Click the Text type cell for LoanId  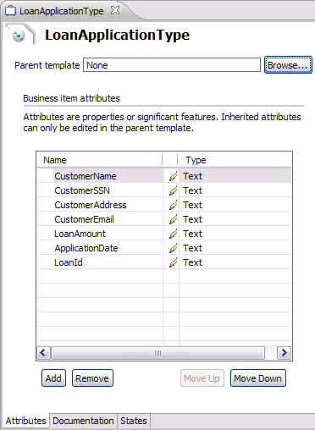(235, 262)
